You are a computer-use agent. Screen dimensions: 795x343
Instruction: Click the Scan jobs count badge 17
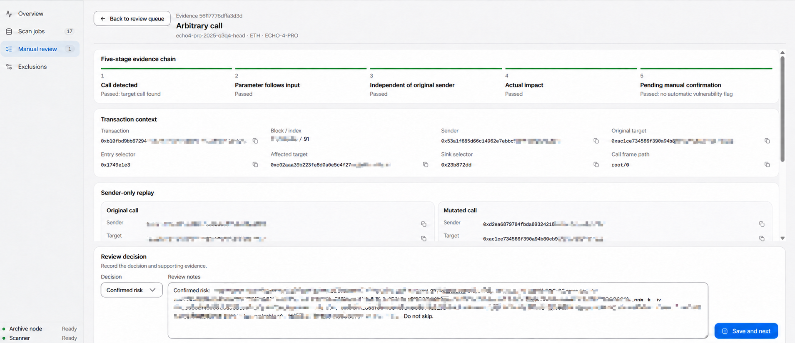point(70,31)
